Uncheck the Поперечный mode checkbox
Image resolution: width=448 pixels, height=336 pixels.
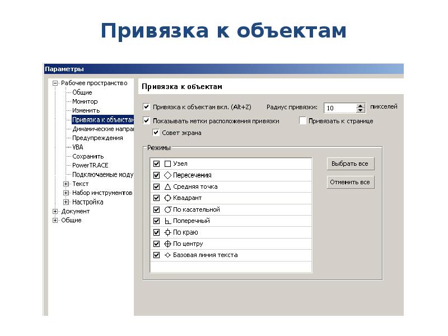coord(156,221)
